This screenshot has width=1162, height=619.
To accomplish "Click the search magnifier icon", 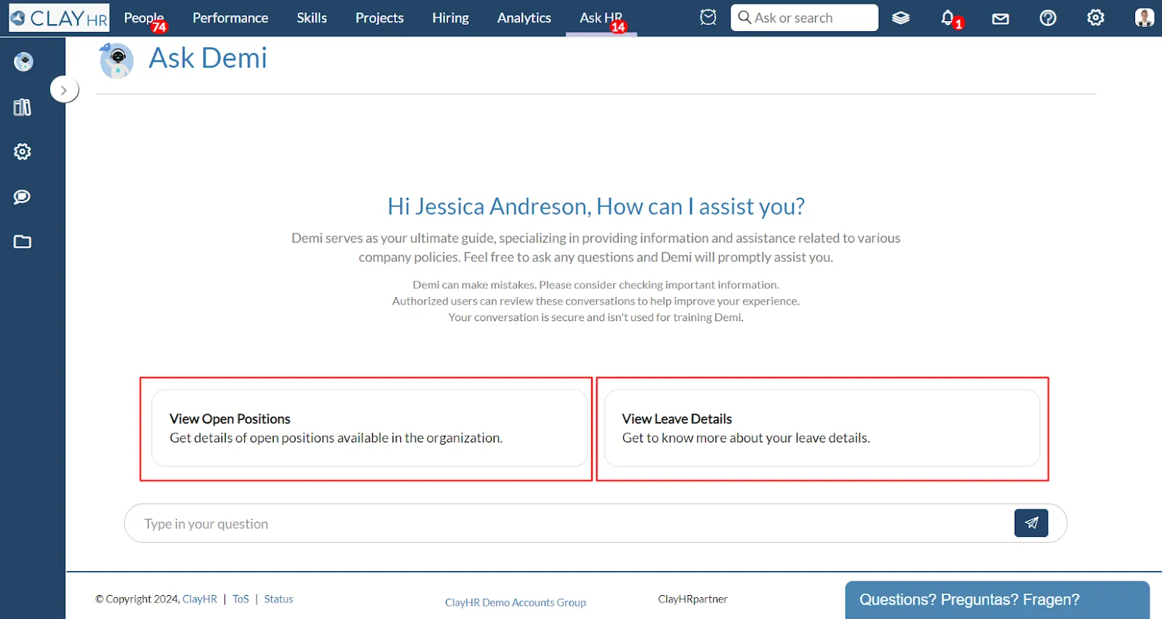I will pos(744,17).
